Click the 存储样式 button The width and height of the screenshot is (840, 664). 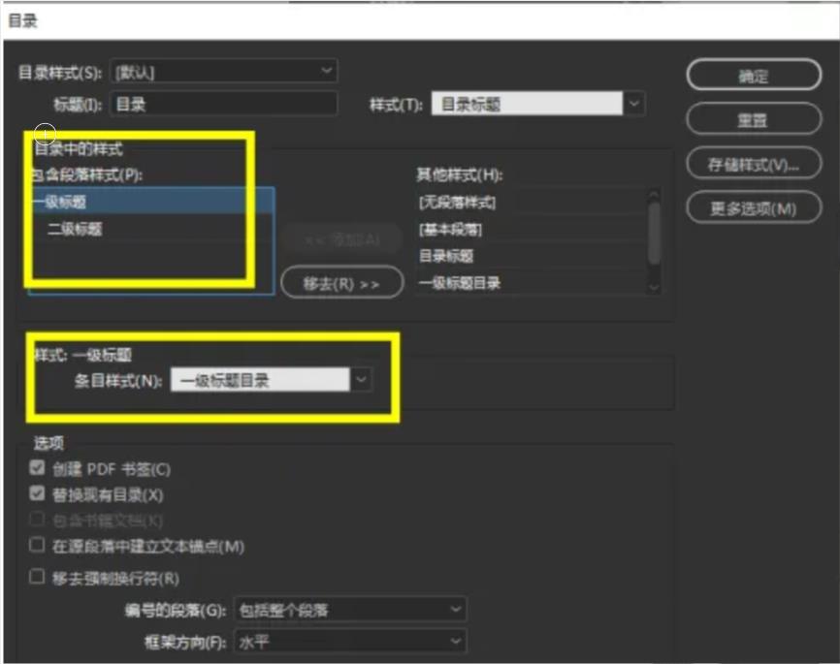pos(753,164)
